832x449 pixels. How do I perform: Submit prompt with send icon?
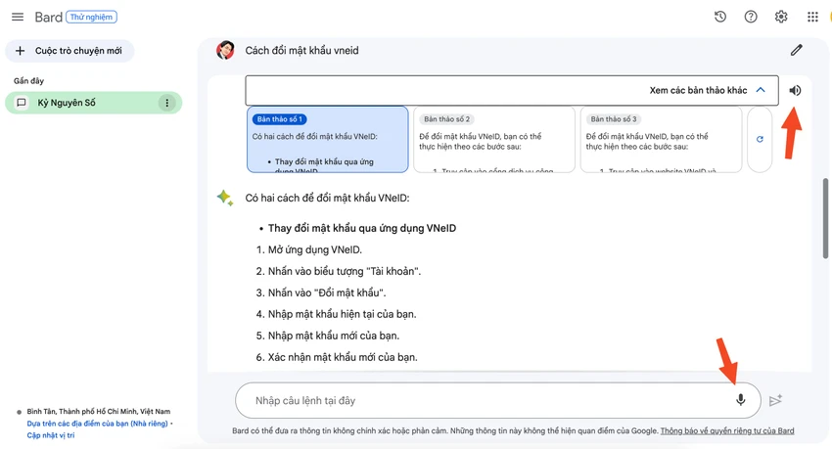coord(775,400)
